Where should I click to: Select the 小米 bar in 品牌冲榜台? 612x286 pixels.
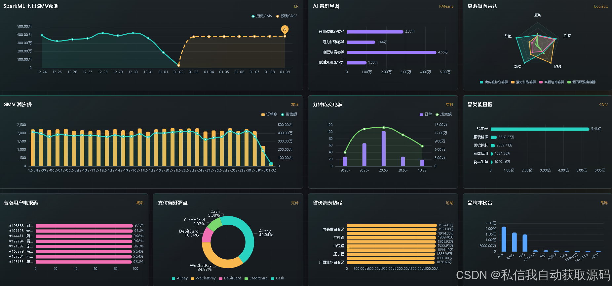504,239
